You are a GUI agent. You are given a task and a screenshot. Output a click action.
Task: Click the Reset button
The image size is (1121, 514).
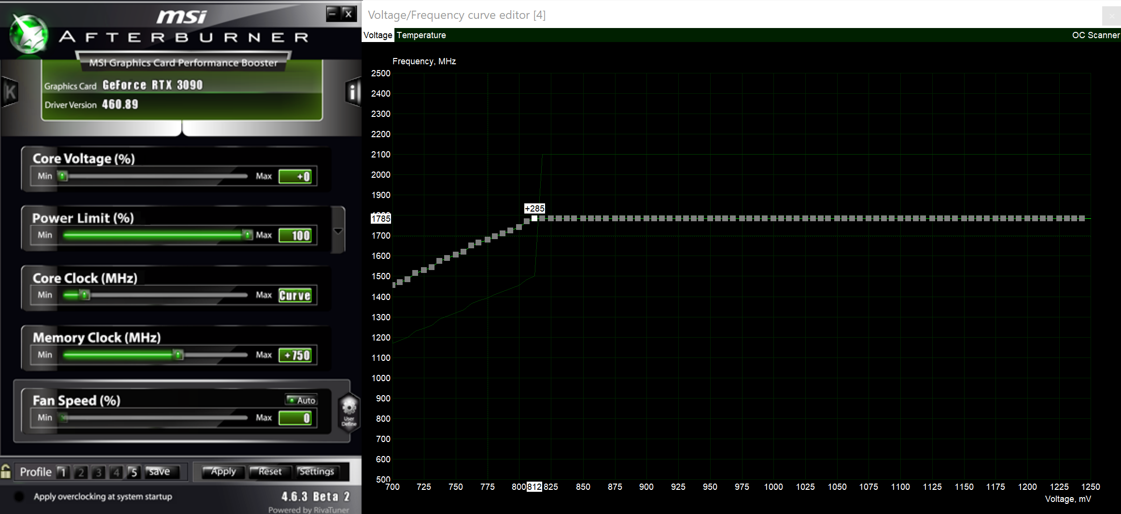(270, 471)
